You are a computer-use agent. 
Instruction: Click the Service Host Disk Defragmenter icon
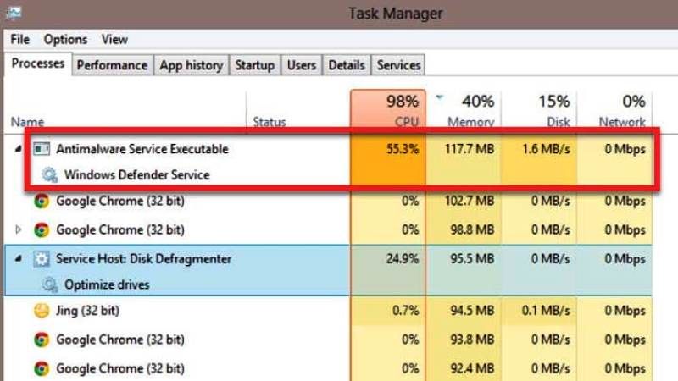pyautogui.click(x=42, y=259)
